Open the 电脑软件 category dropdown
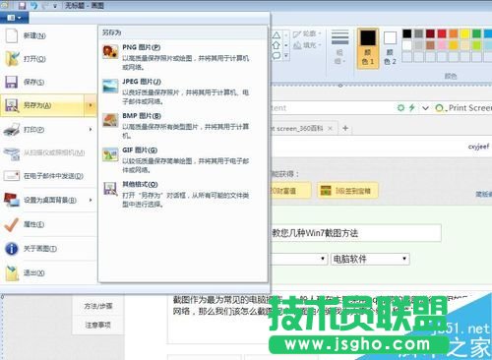Viewport: 492px width, 360px height. point(370,259)
